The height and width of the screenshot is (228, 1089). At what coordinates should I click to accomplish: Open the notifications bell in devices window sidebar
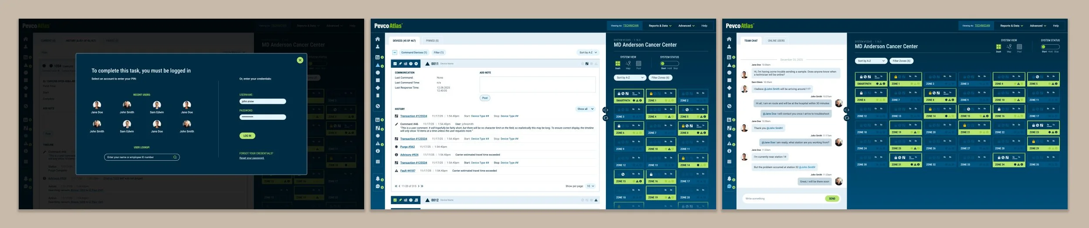click(x=378, y=178)
